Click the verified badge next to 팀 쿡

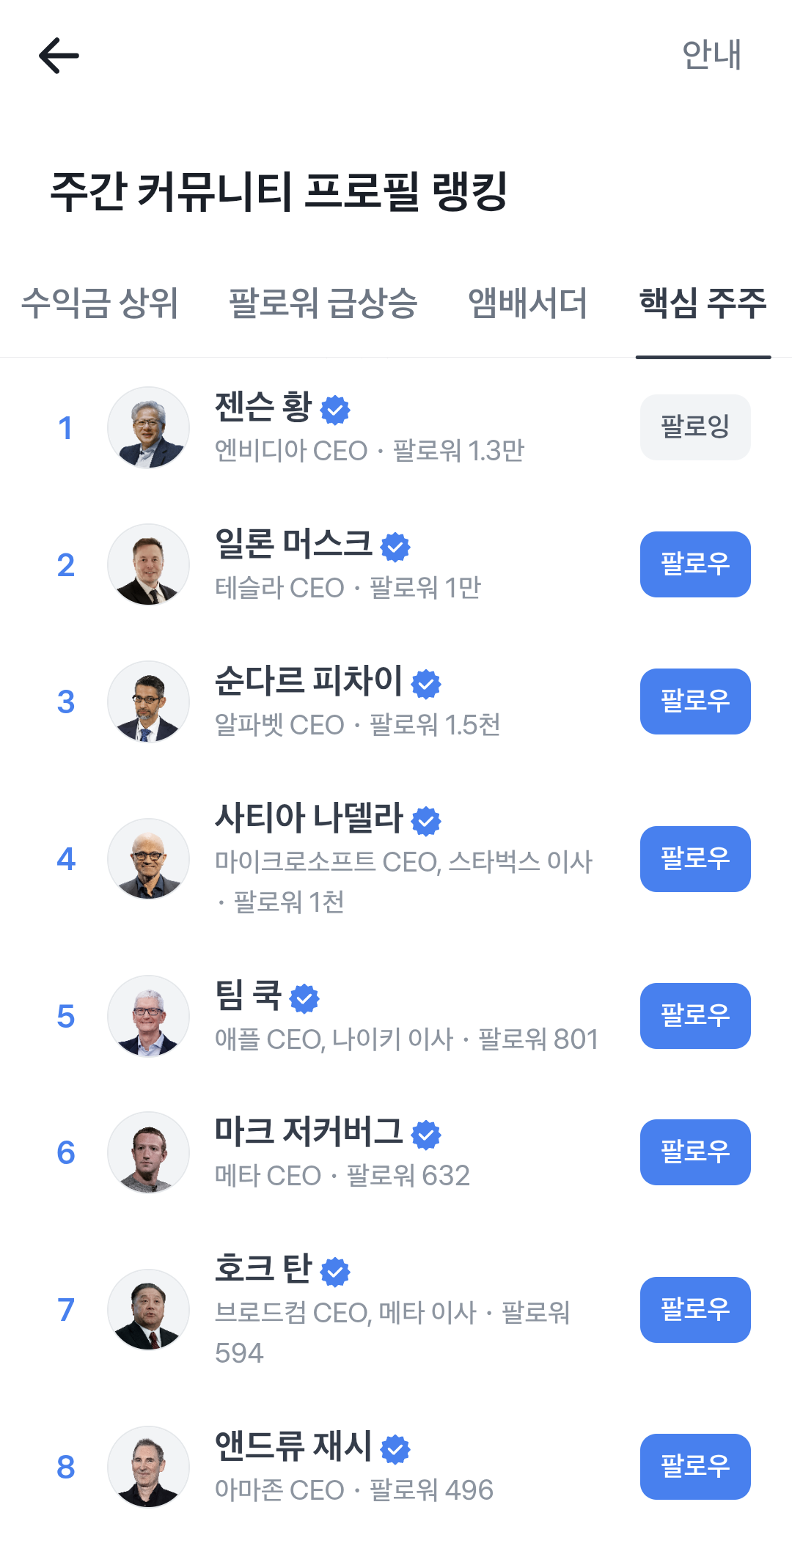point(304,998)
